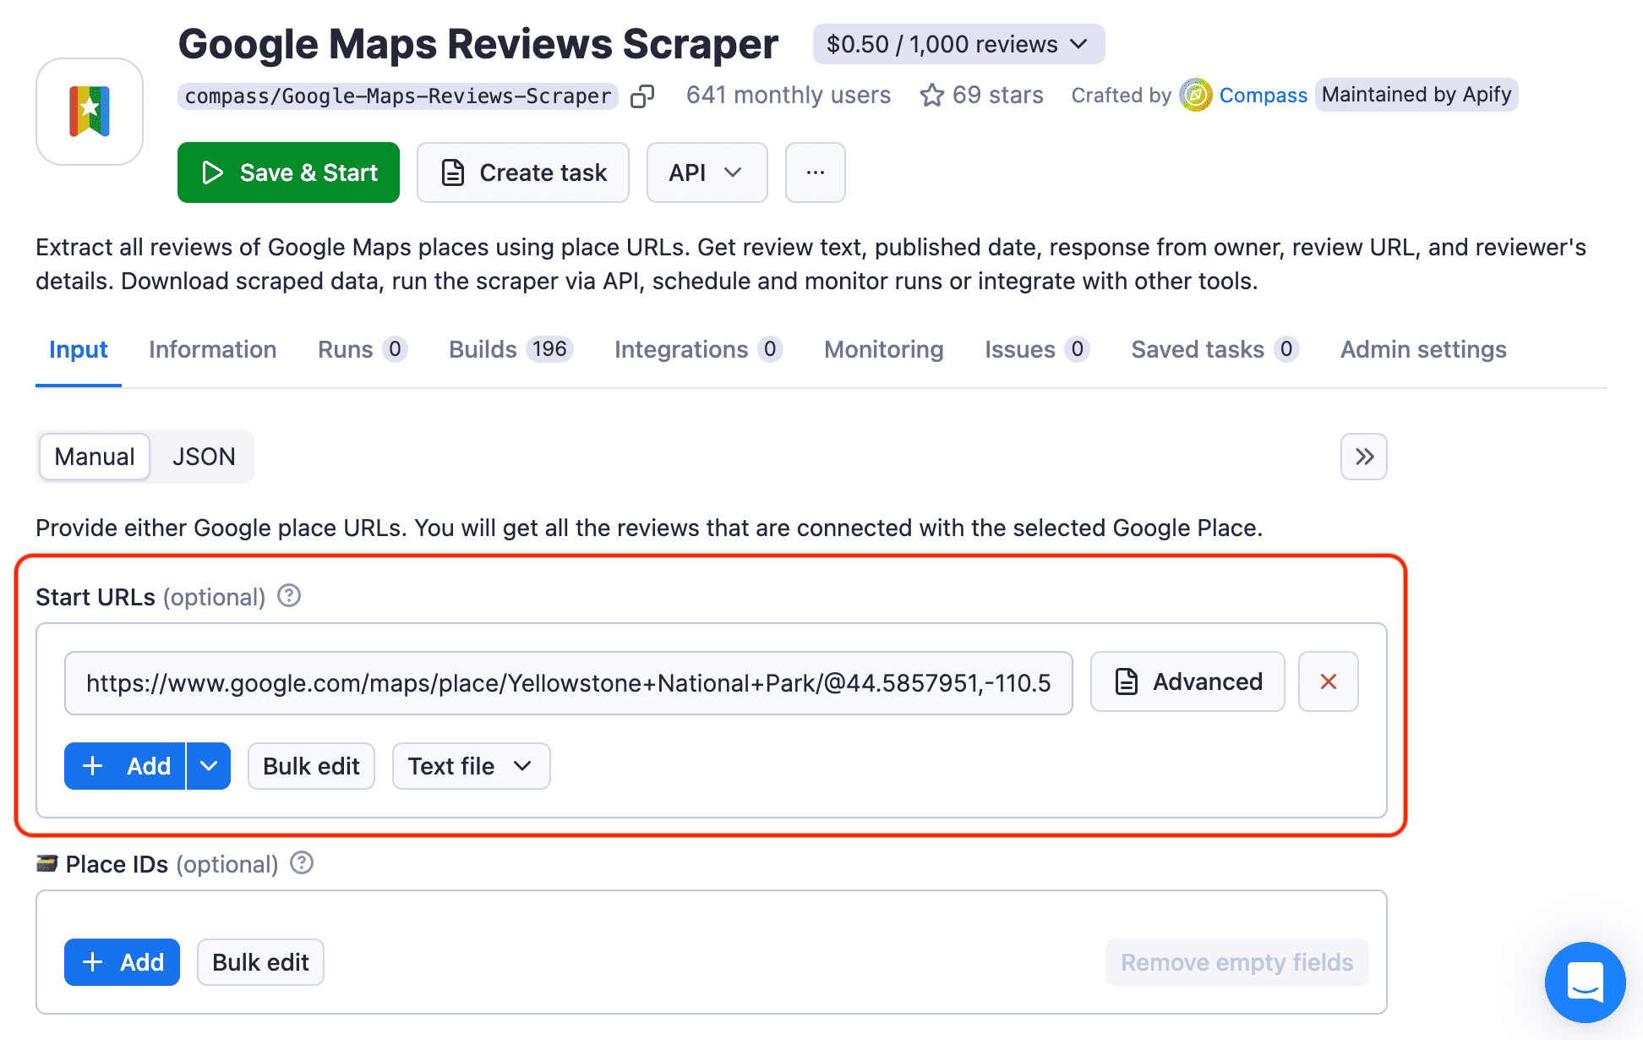
Task: Click the Google Maps Reviews Scraper actor logo
Action: 90,112
